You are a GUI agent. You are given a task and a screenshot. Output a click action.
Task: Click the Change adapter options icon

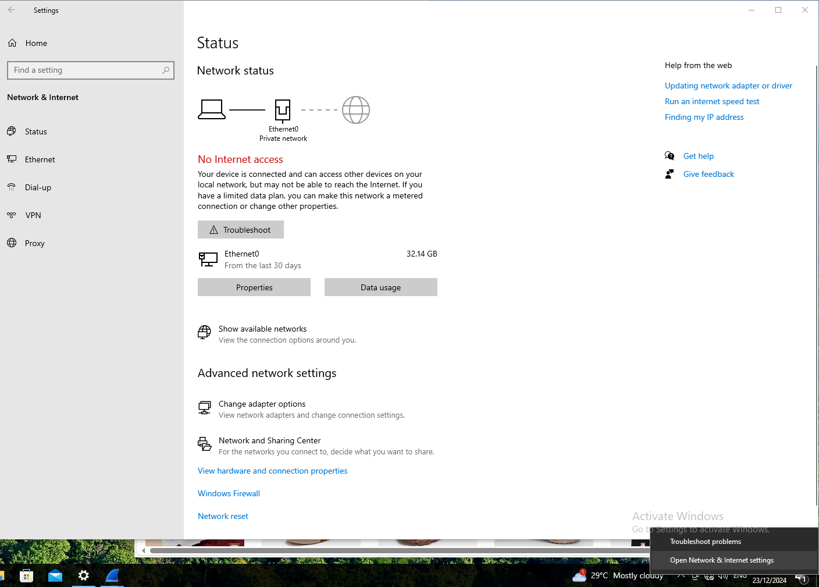(x=204, y=408)
